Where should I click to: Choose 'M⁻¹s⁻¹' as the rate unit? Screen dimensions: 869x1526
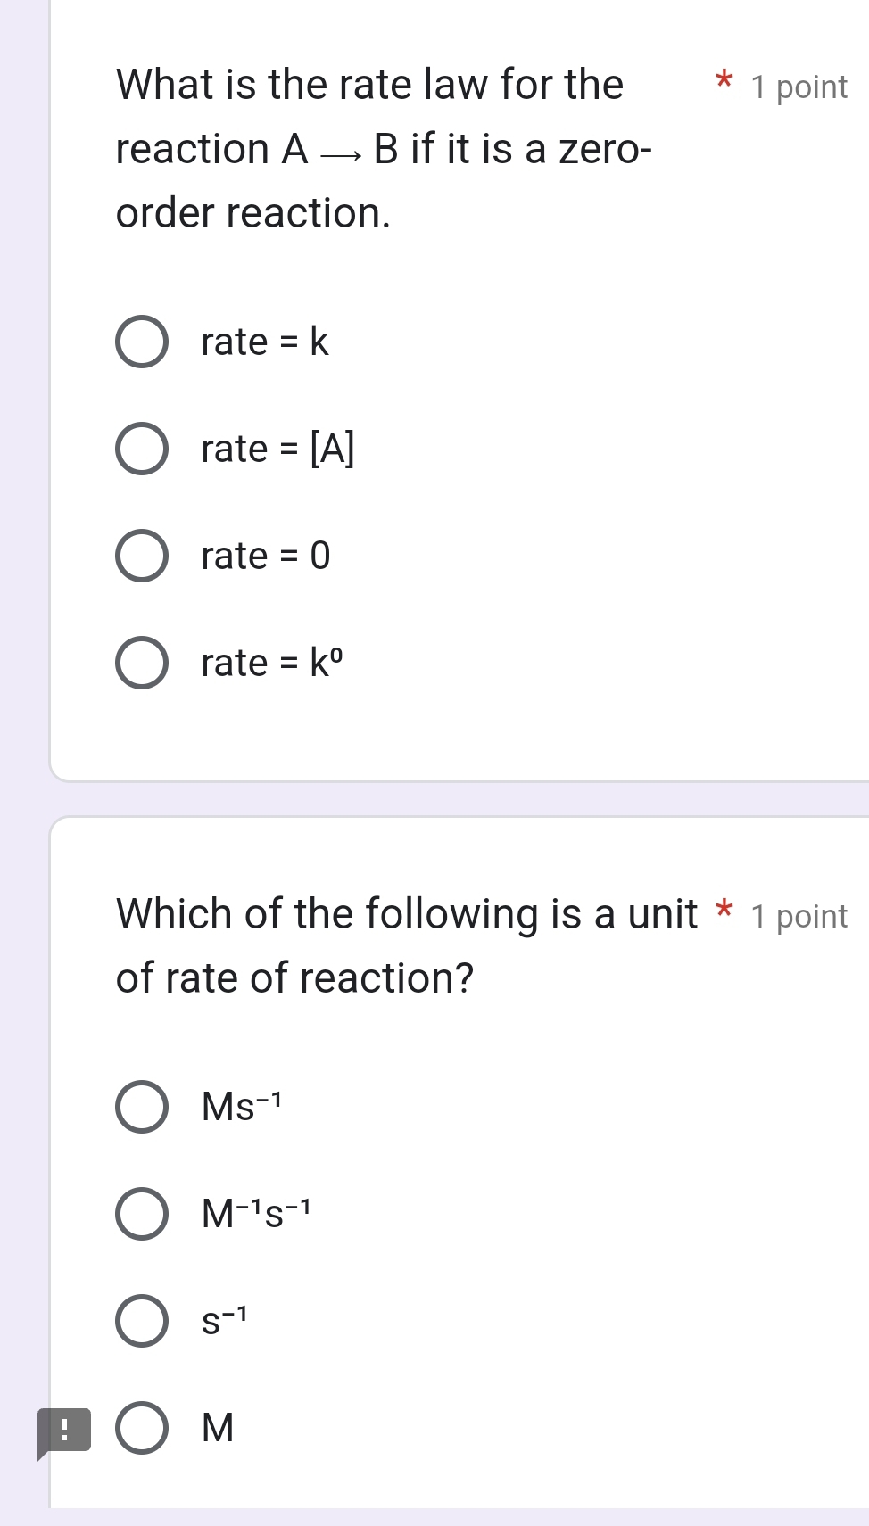click(x=254, y=1214)
